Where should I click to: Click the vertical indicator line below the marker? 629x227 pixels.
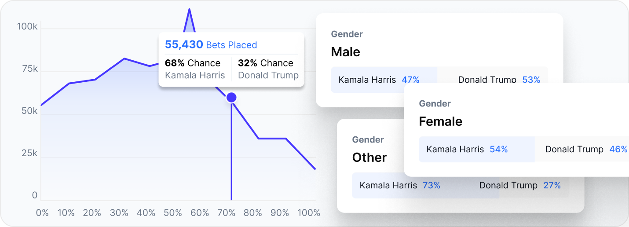(x=231, y=154)
